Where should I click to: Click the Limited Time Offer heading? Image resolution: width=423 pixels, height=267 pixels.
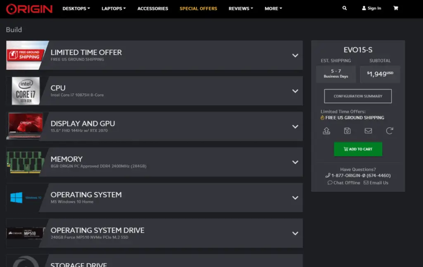[86, 52]
